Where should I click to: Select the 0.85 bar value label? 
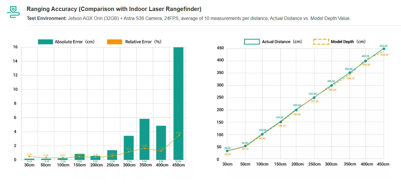[x=79, y=161]
